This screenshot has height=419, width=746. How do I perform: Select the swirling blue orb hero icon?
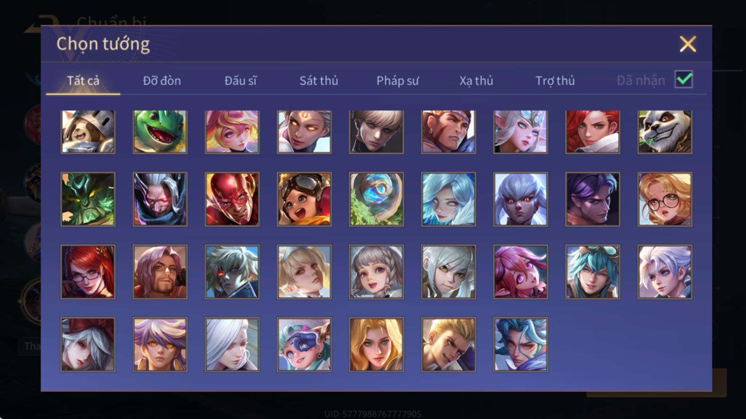(376, 199)
